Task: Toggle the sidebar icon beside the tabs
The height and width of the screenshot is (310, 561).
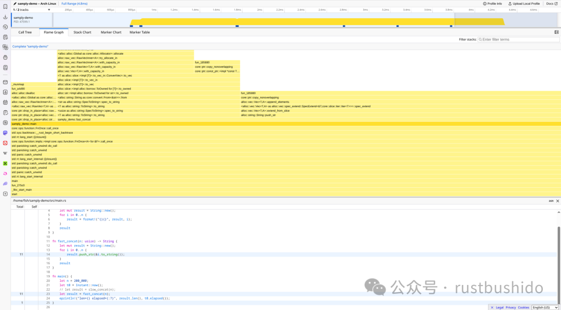Action: click(x=556, y=32)
